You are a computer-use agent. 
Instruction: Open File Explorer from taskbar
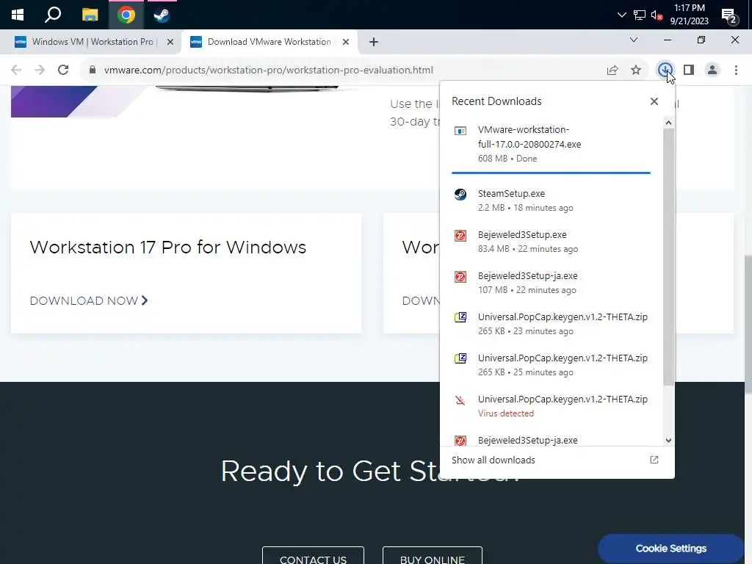click(x=90, y=15)
